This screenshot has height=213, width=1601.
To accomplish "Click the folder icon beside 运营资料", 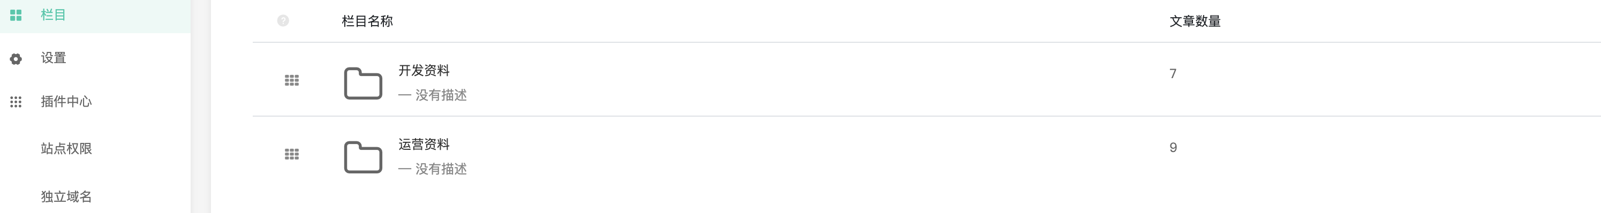I will point(363,157).
